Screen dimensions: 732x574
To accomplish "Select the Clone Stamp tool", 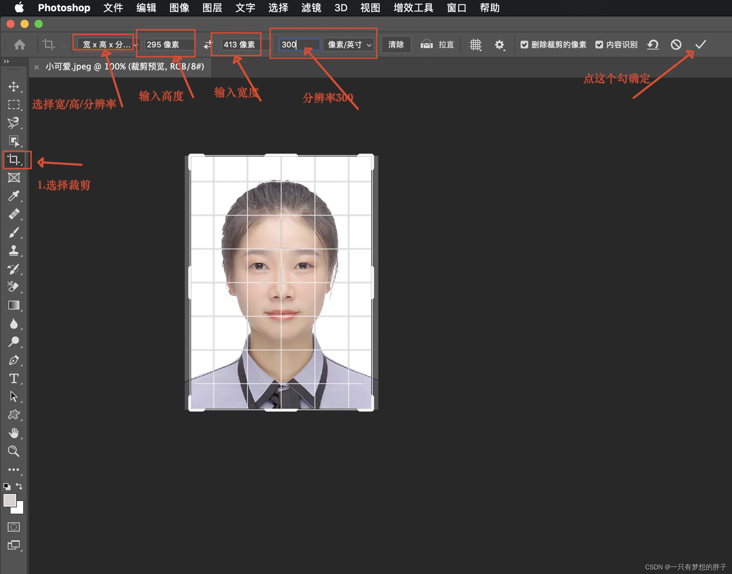I will (14, 251).
